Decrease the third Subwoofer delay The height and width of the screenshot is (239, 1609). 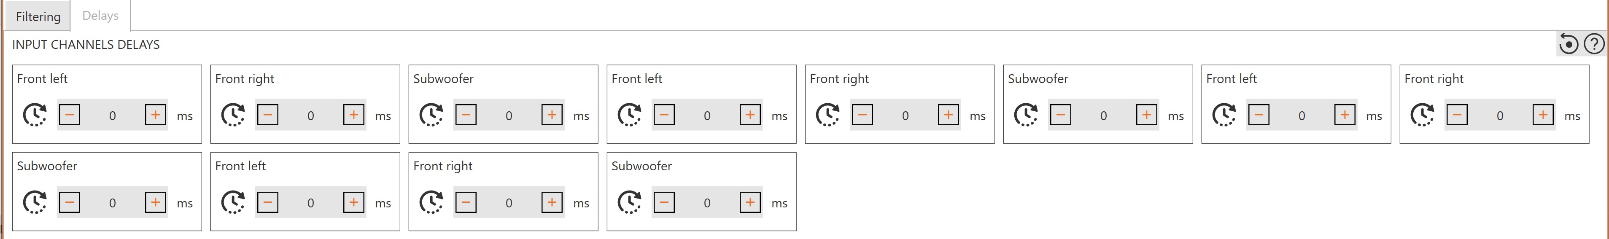[x=70, y=202]
